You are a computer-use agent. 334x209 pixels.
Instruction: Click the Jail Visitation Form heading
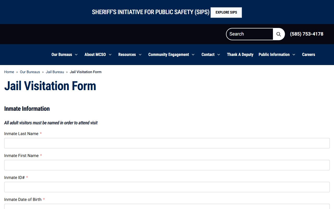(x=50, y=86)
